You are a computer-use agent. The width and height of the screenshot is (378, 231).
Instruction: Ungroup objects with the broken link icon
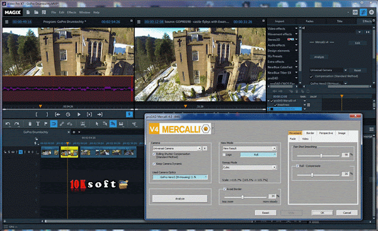tap(70, 124)
